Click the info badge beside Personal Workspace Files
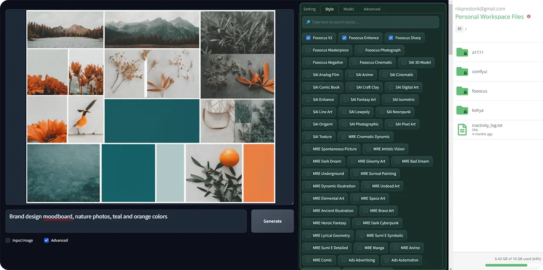Viewport: 543px width, 270px height. (x=528, y=16)
